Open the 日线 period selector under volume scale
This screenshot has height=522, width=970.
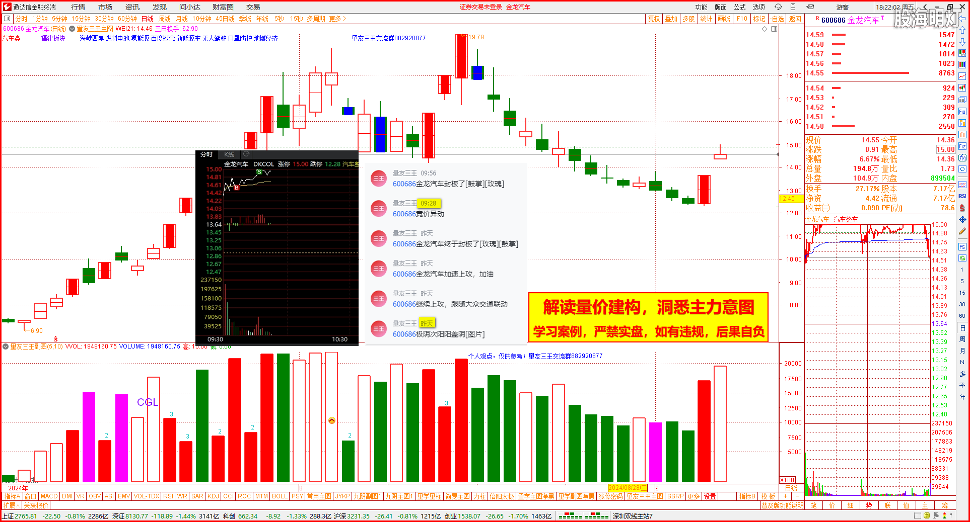point(791,488)
